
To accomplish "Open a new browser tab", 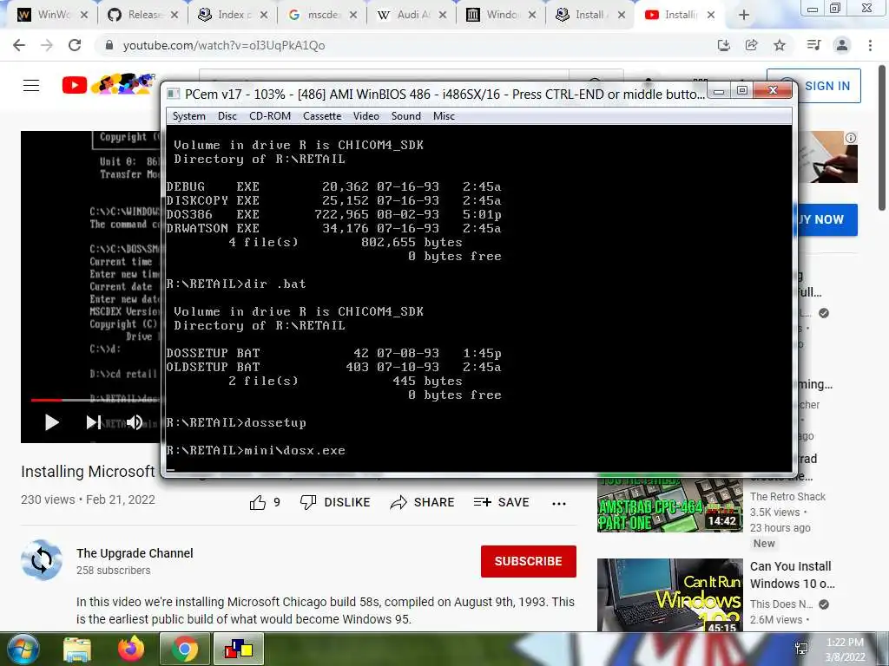I will 744,15.
